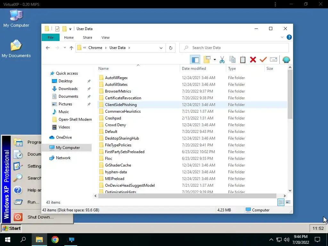Open the Customize Quick Access Toolbar dropdown
328x246 pixels.
(70, 29)
